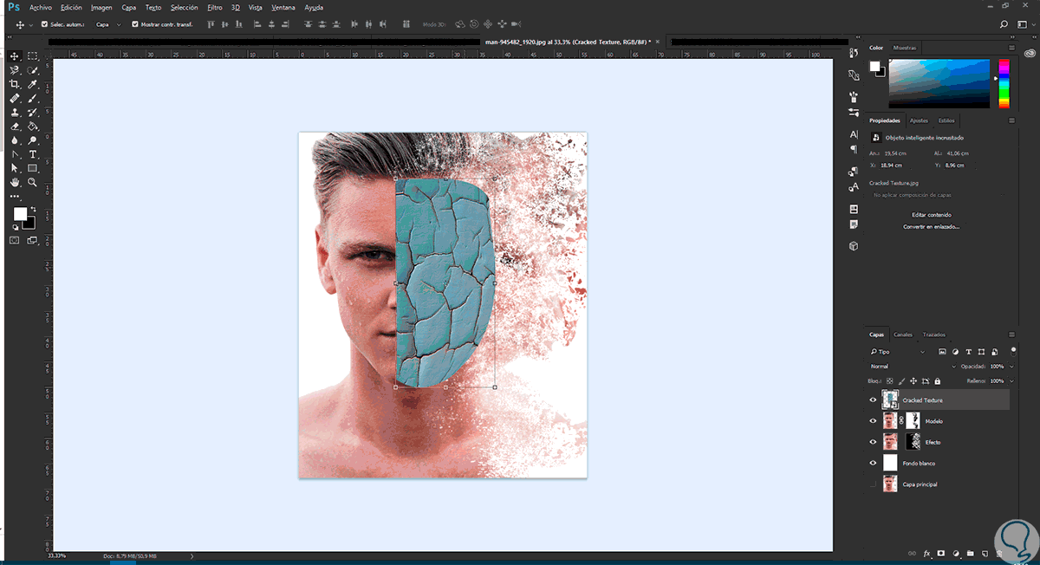This screenshot has width=1040, height=565.
Task: Toggle Quick Mask mode icon
Action: tap(15, 240)
